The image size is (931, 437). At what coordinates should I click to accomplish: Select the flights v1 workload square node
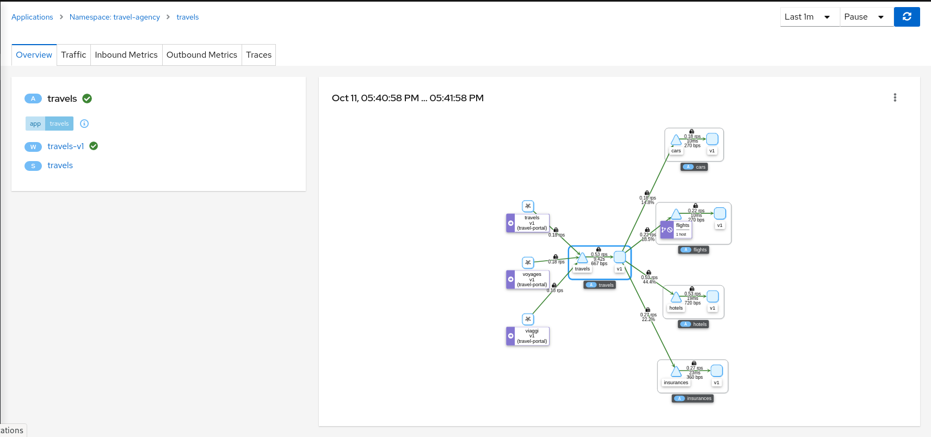click(720, 213)
